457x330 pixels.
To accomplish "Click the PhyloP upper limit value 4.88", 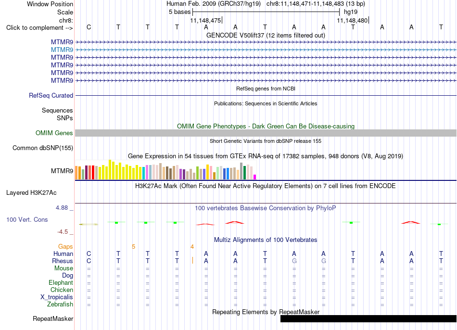I will 62,208.
